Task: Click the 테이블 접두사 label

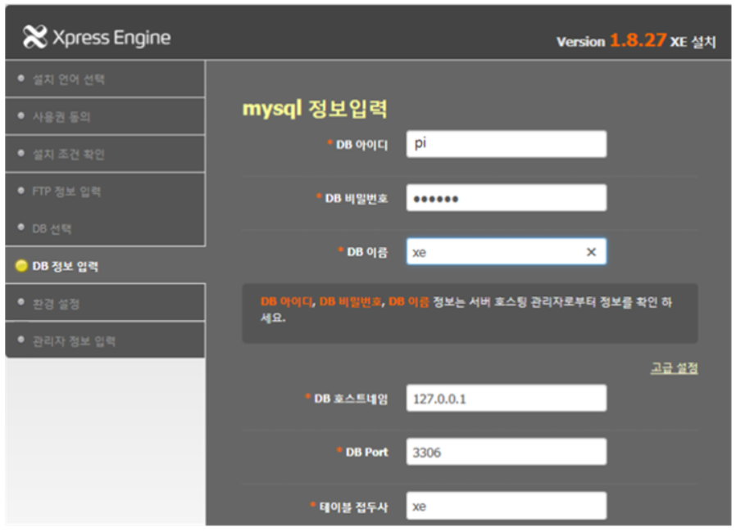Action: pyautogui.click(x=353, y=507)
